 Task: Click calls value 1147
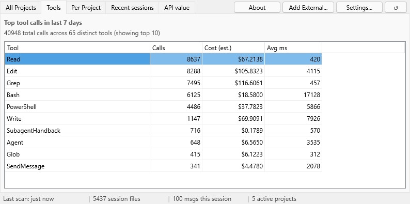pos(194,118)
